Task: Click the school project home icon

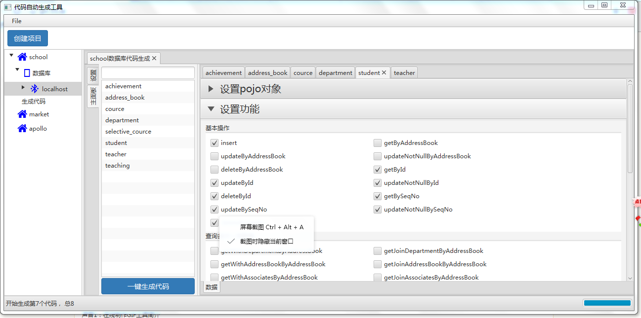Action: [22, 57]
